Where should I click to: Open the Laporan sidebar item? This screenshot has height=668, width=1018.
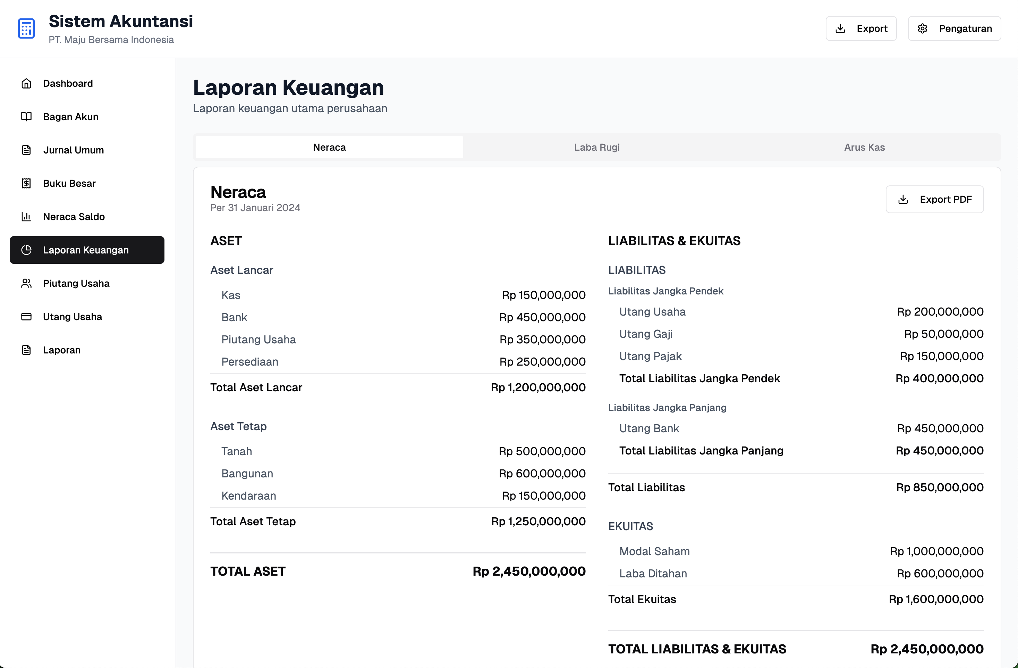pos(87,350)
